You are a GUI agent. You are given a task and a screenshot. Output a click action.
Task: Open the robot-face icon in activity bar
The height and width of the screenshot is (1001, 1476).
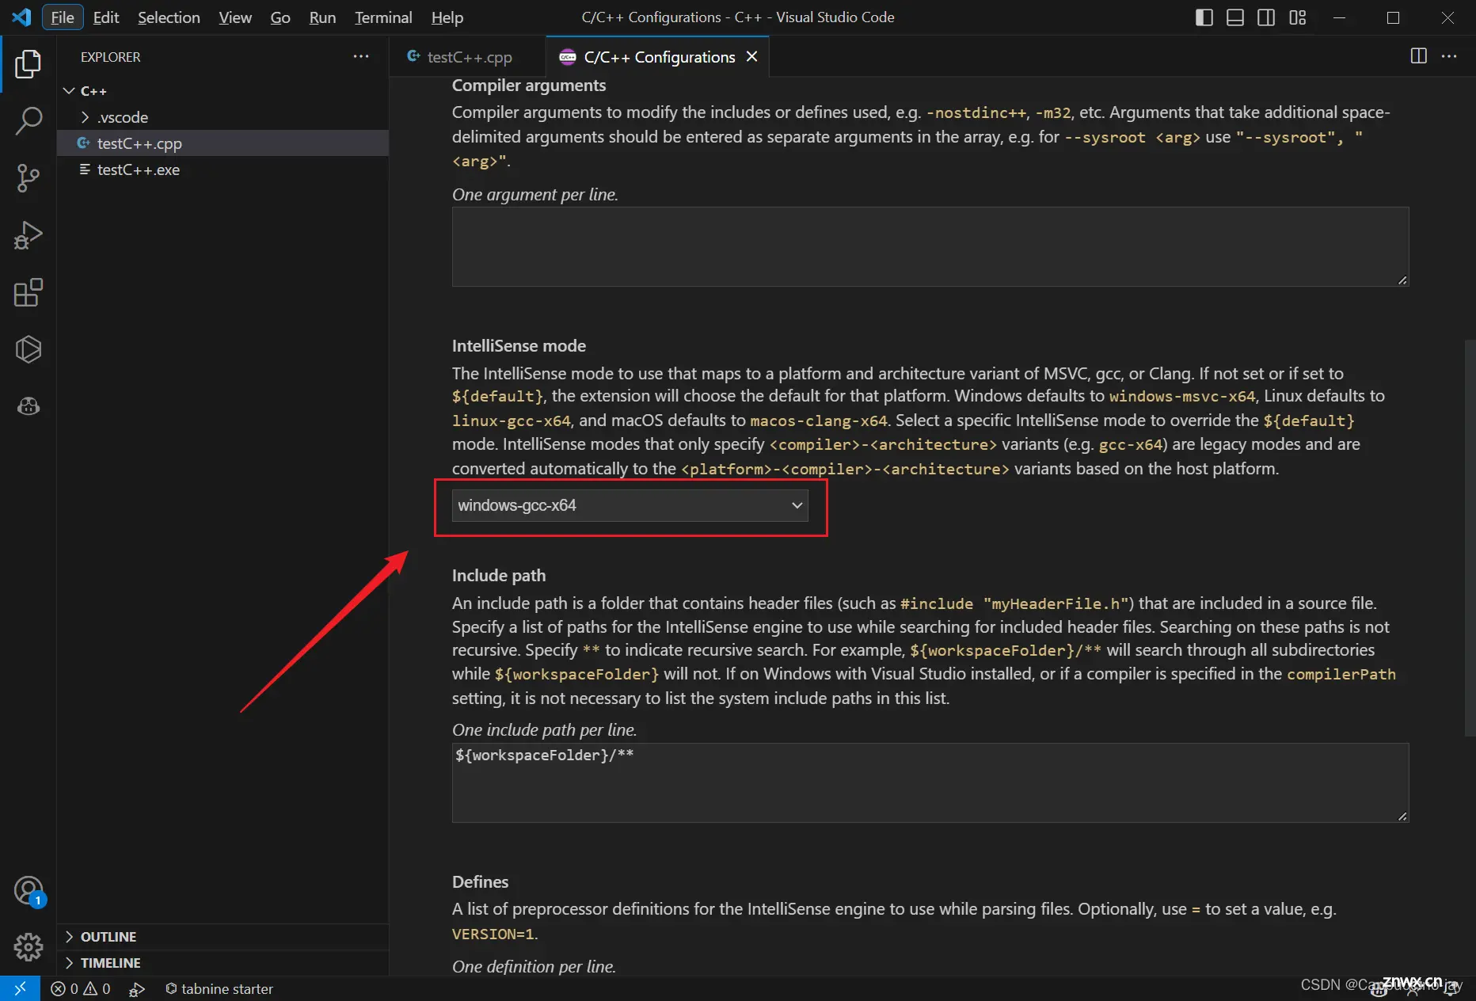pos(29,406)
